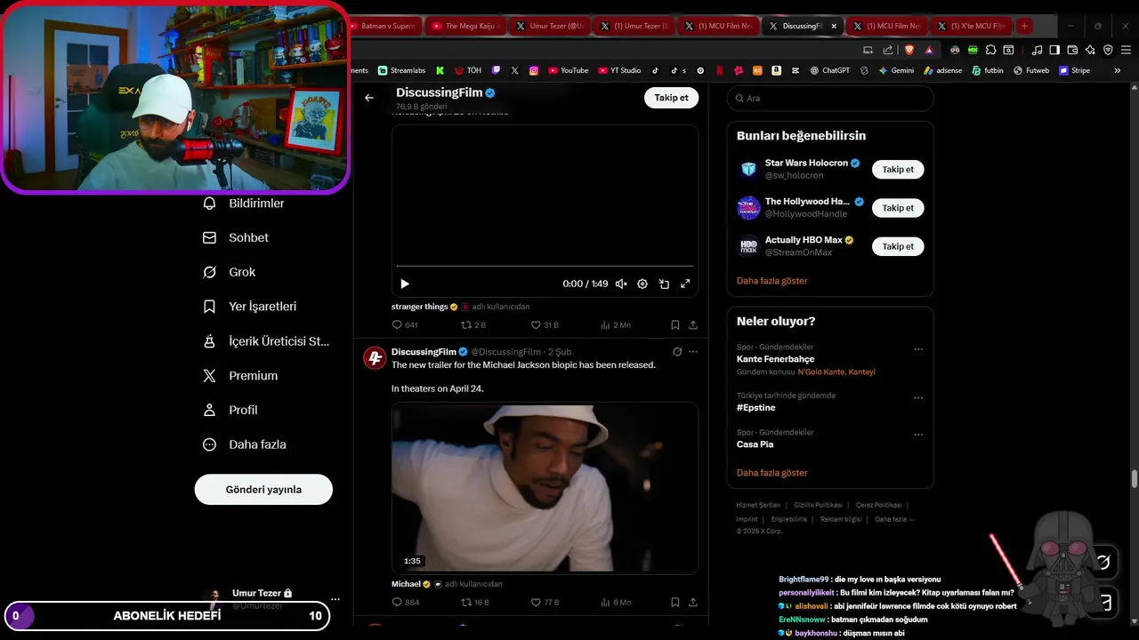Open Profil in the sidebar
The image size is (1139, 640).
230,410
